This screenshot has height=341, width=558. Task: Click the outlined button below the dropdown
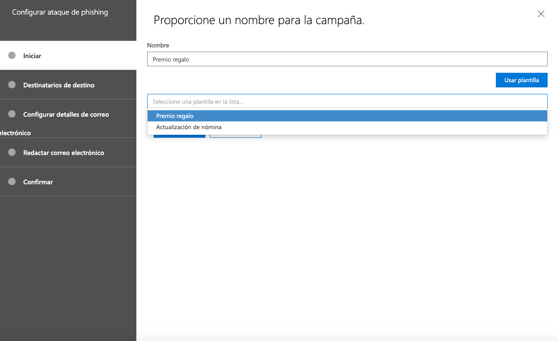point(235,136)
